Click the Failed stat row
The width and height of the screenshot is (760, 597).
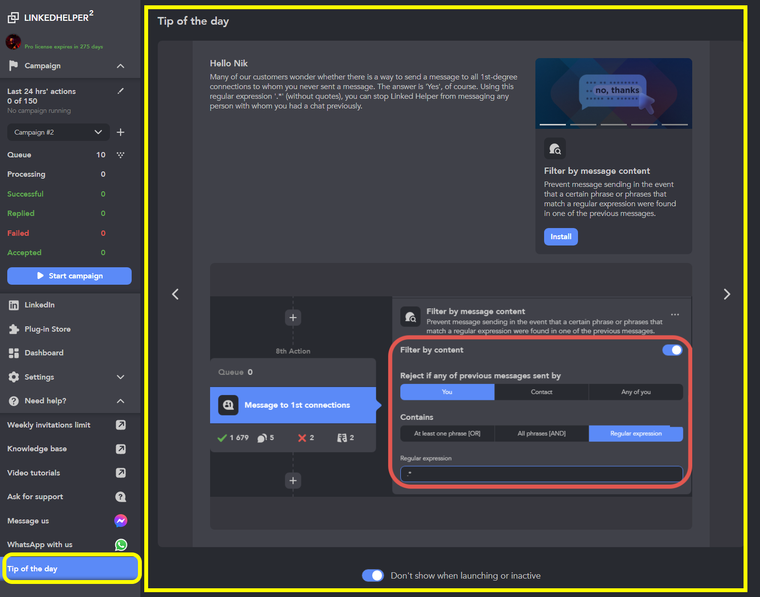click(x=56, y=233)
